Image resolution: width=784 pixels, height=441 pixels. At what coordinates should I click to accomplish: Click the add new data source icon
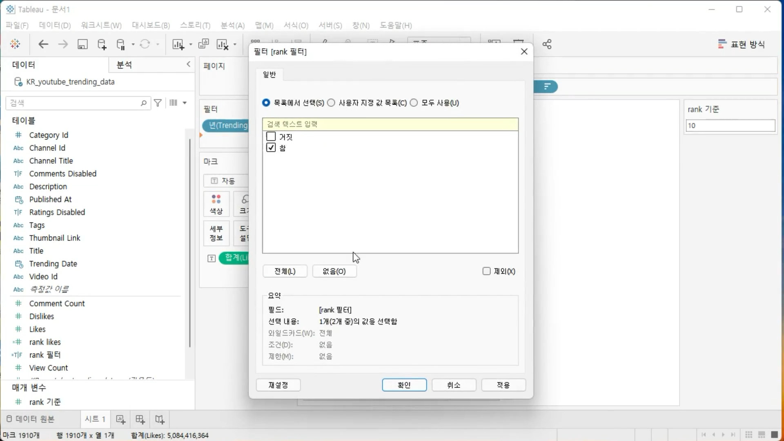[x=102, y=44]
